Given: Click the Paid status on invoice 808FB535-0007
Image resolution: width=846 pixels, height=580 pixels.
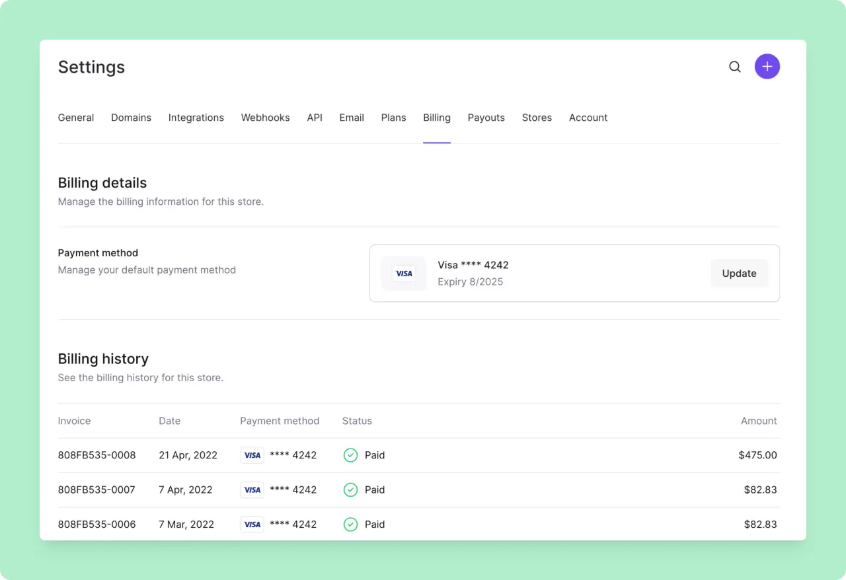Looking at the screenshot, I should click(x=375, y=489).
